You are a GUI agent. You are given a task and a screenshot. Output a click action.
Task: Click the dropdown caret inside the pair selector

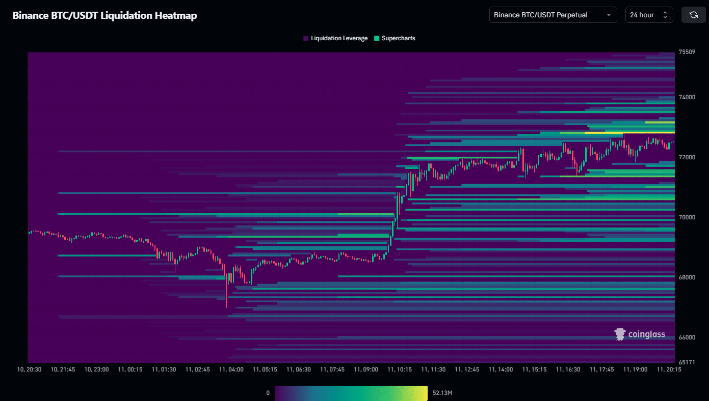coord(609,15)
